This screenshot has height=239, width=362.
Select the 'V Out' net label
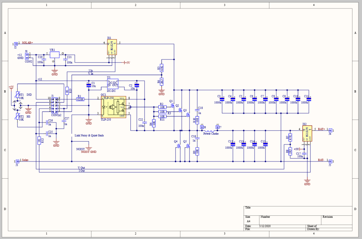(x=81, y=167)
